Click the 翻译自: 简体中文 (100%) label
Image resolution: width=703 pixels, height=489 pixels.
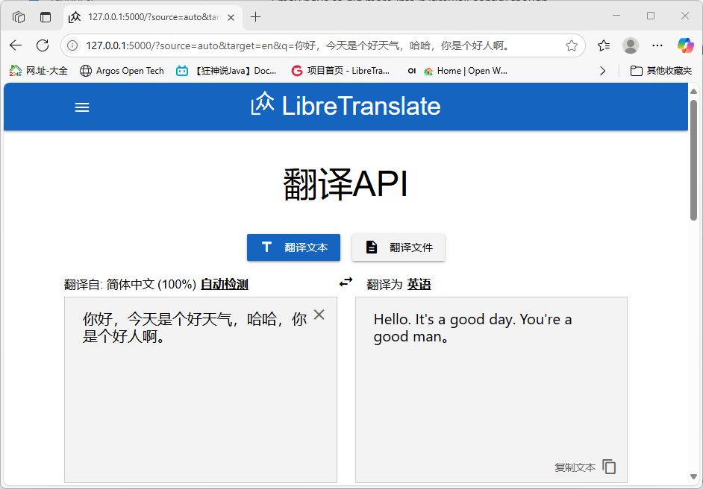coord(131,284)
